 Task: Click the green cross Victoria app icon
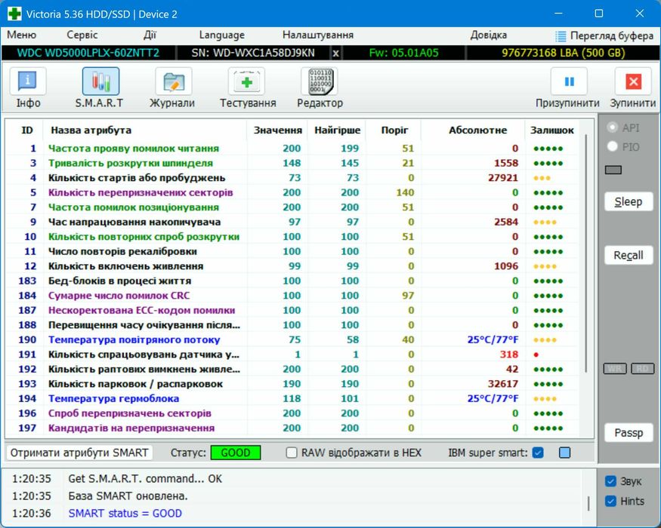coord(14,14)
